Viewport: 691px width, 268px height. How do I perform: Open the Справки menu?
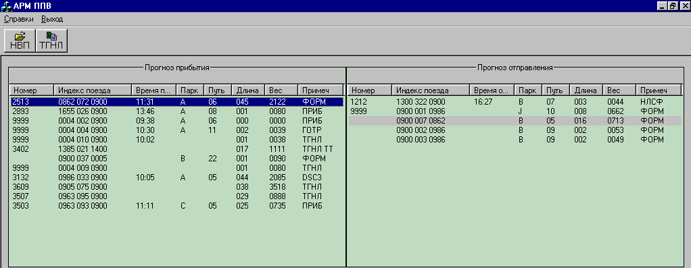coord(18,19)
